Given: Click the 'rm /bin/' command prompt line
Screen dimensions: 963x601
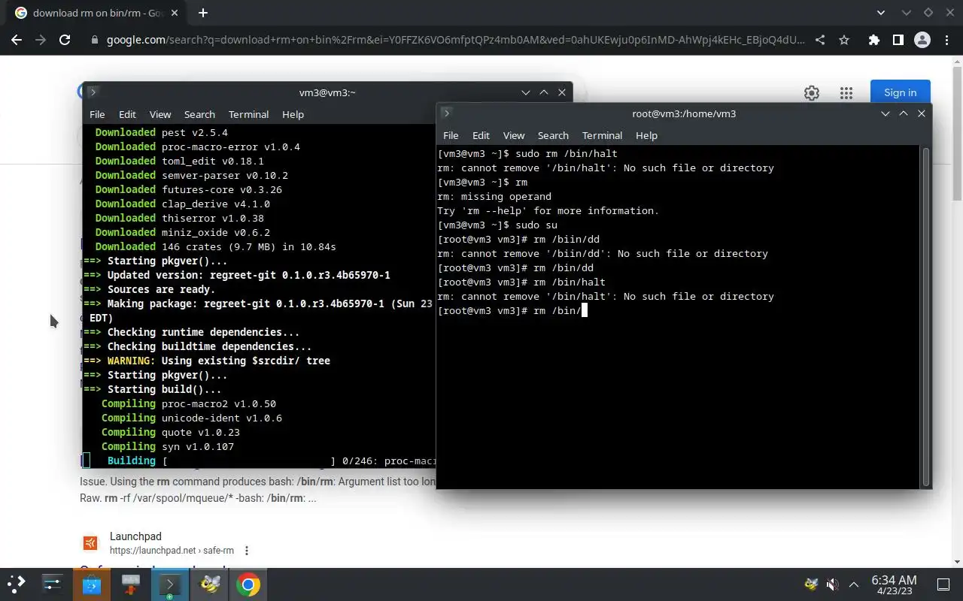Looking at the screenshot, I should point(512,310).
